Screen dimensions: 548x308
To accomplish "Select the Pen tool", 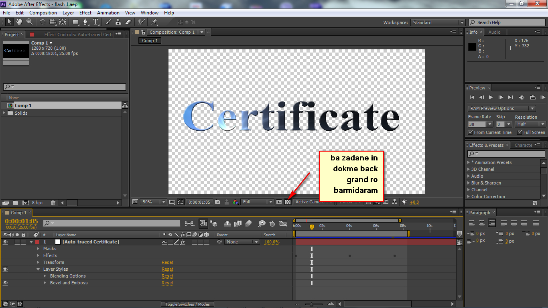I will click(x=85, y=22).
